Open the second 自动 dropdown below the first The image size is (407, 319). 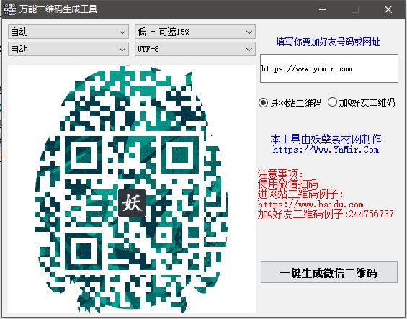(68, 49)
